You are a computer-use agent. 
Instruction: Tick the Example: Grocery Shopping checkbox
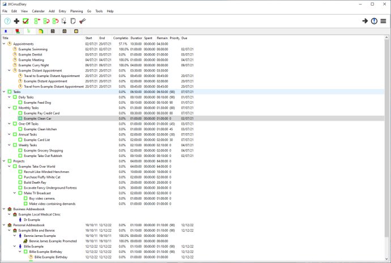(20, 150)
